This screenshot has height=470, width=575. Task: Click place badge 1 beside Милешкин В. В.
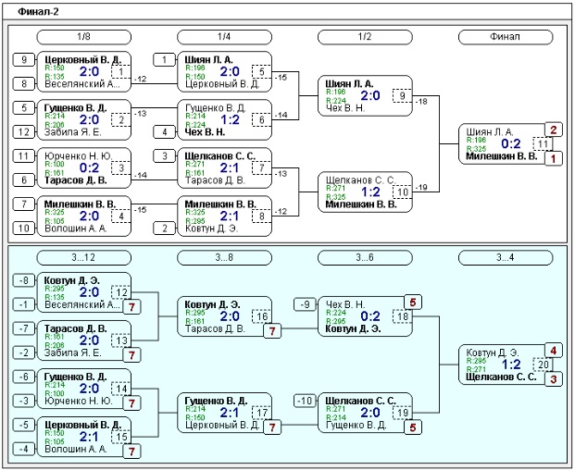[554, 159]
